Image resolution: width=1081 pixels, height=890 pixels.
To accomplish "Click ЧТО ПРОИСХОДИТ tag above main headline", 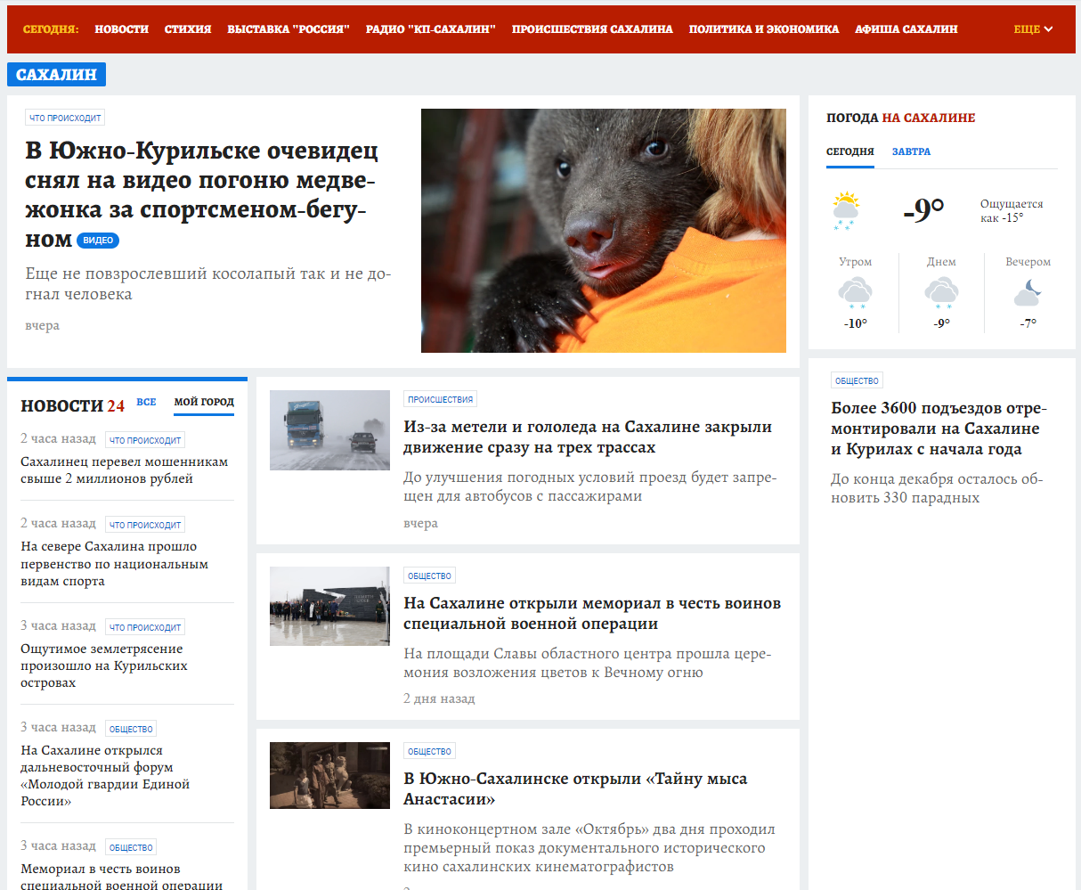I will (x=65, y=118).
